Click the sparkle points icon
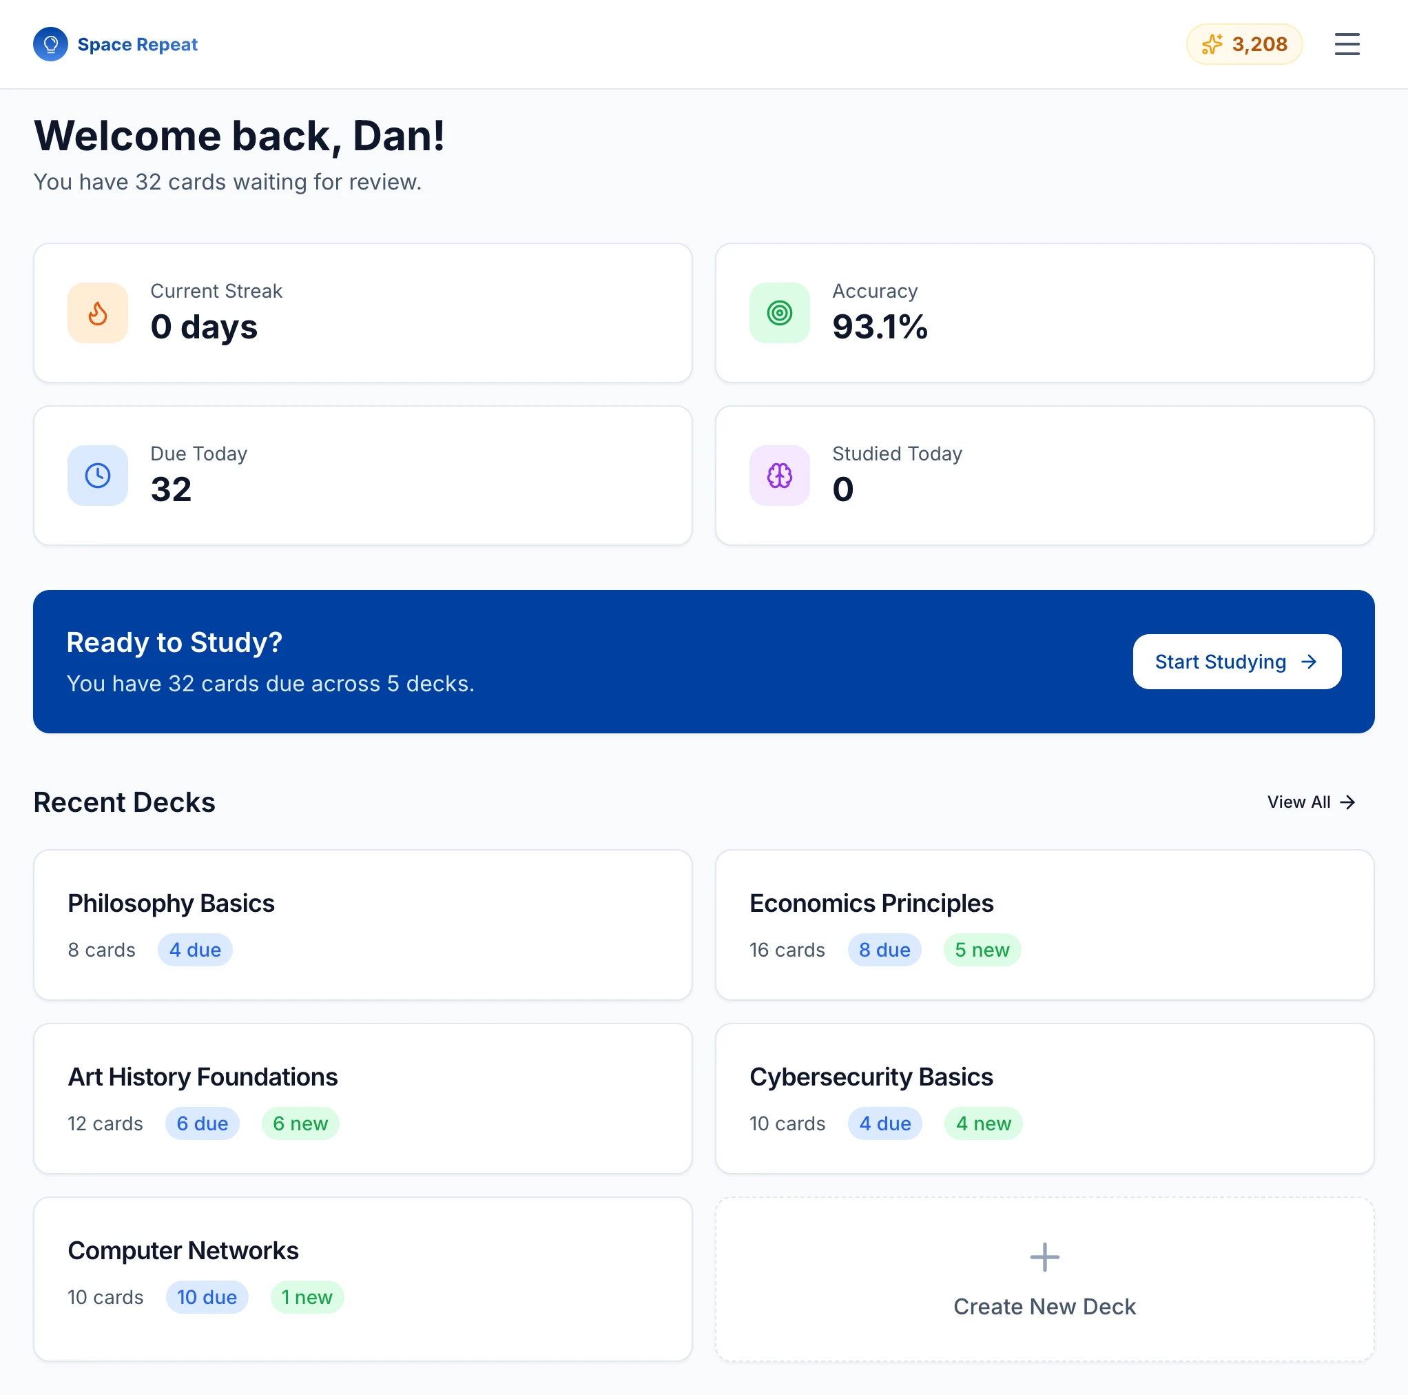 (x=1211, y=45)
